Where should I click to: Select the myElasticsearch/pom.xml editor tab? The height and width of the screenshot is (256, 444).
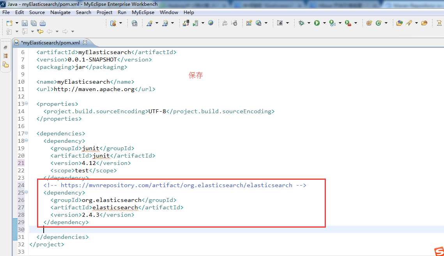(x=50, y=43)
